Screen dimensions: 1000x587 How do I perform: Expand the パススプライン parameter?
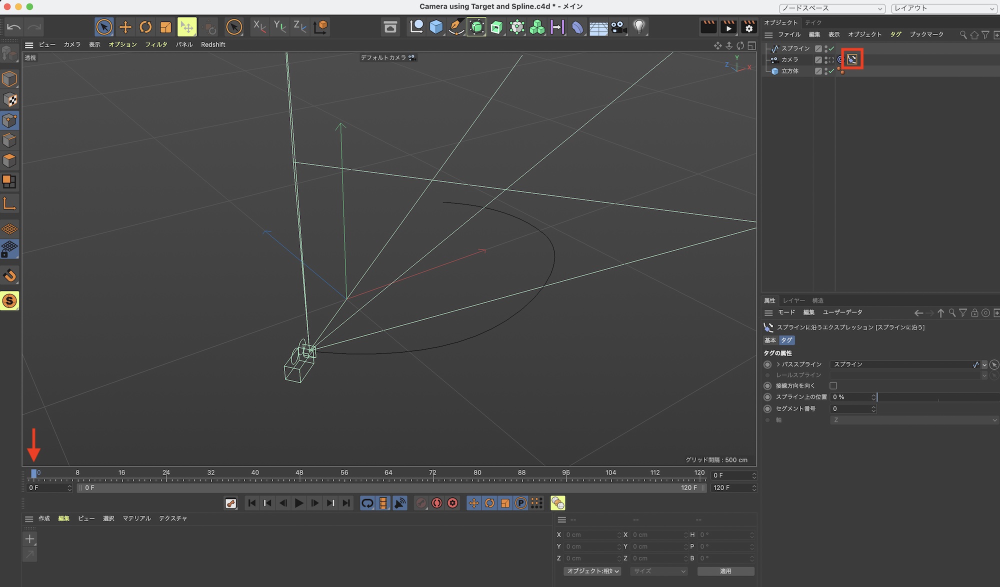pos(778,364)
